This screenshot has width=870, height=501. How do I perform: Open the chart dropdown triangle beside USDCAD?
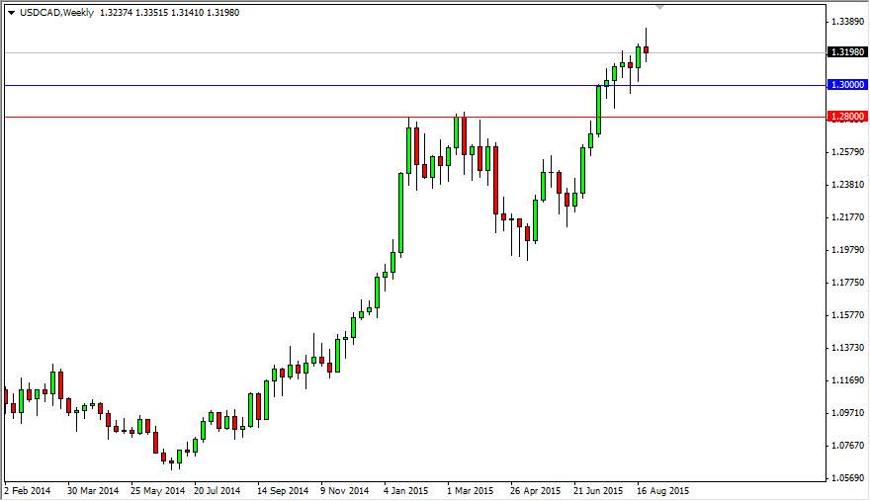(x=11, y=13)
